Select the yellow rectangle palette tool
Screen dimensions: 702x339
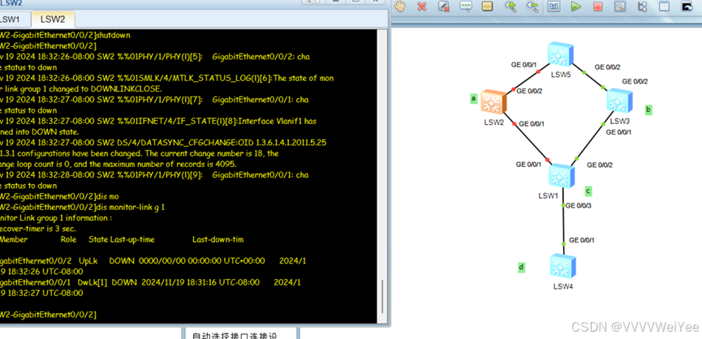point(487,6)
